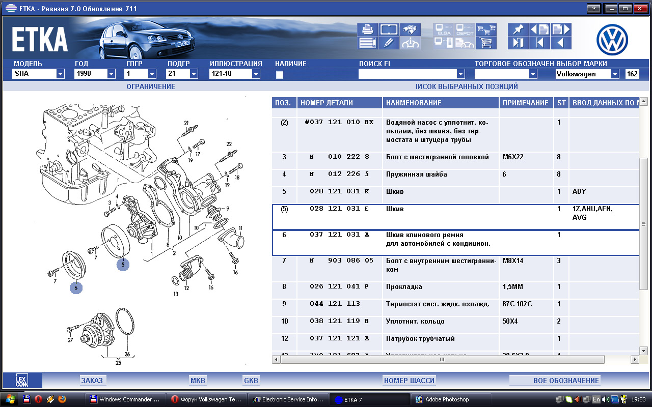The height and width of the screenshot is (407, 652).
Task: Click highlighted callout 5 in the illustration
Action: tap(123, 265)
